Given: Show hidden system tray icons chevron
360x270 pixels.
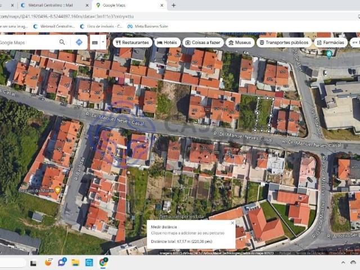Looking at the screenshot, I should [x=343, y=263].
